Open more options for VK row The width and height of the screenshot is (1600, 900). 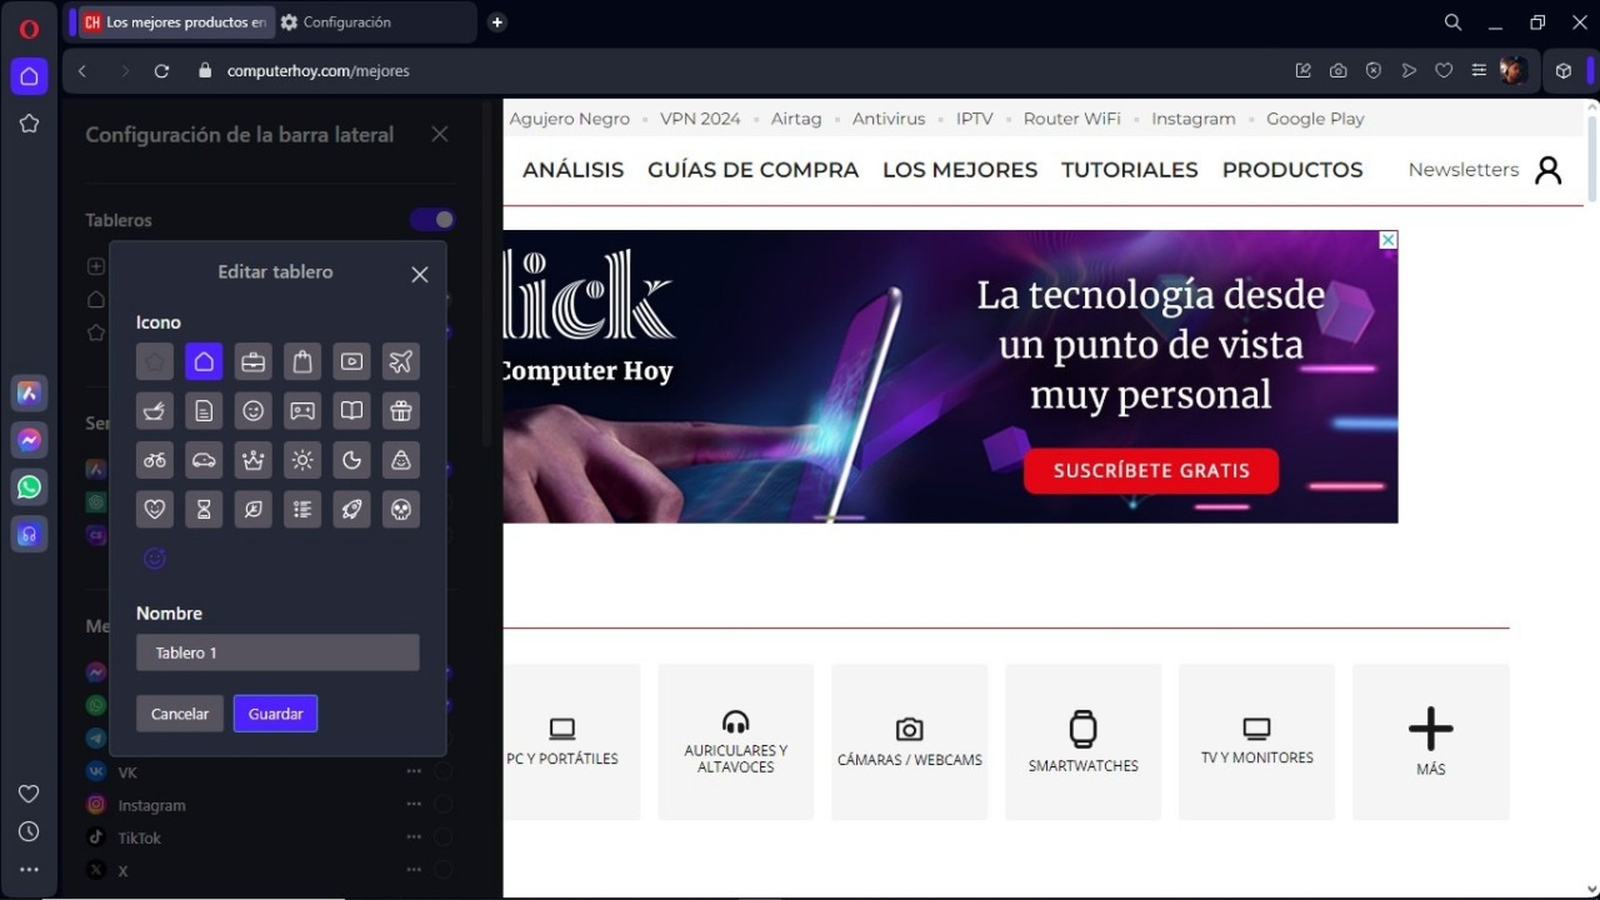(414, 771)
